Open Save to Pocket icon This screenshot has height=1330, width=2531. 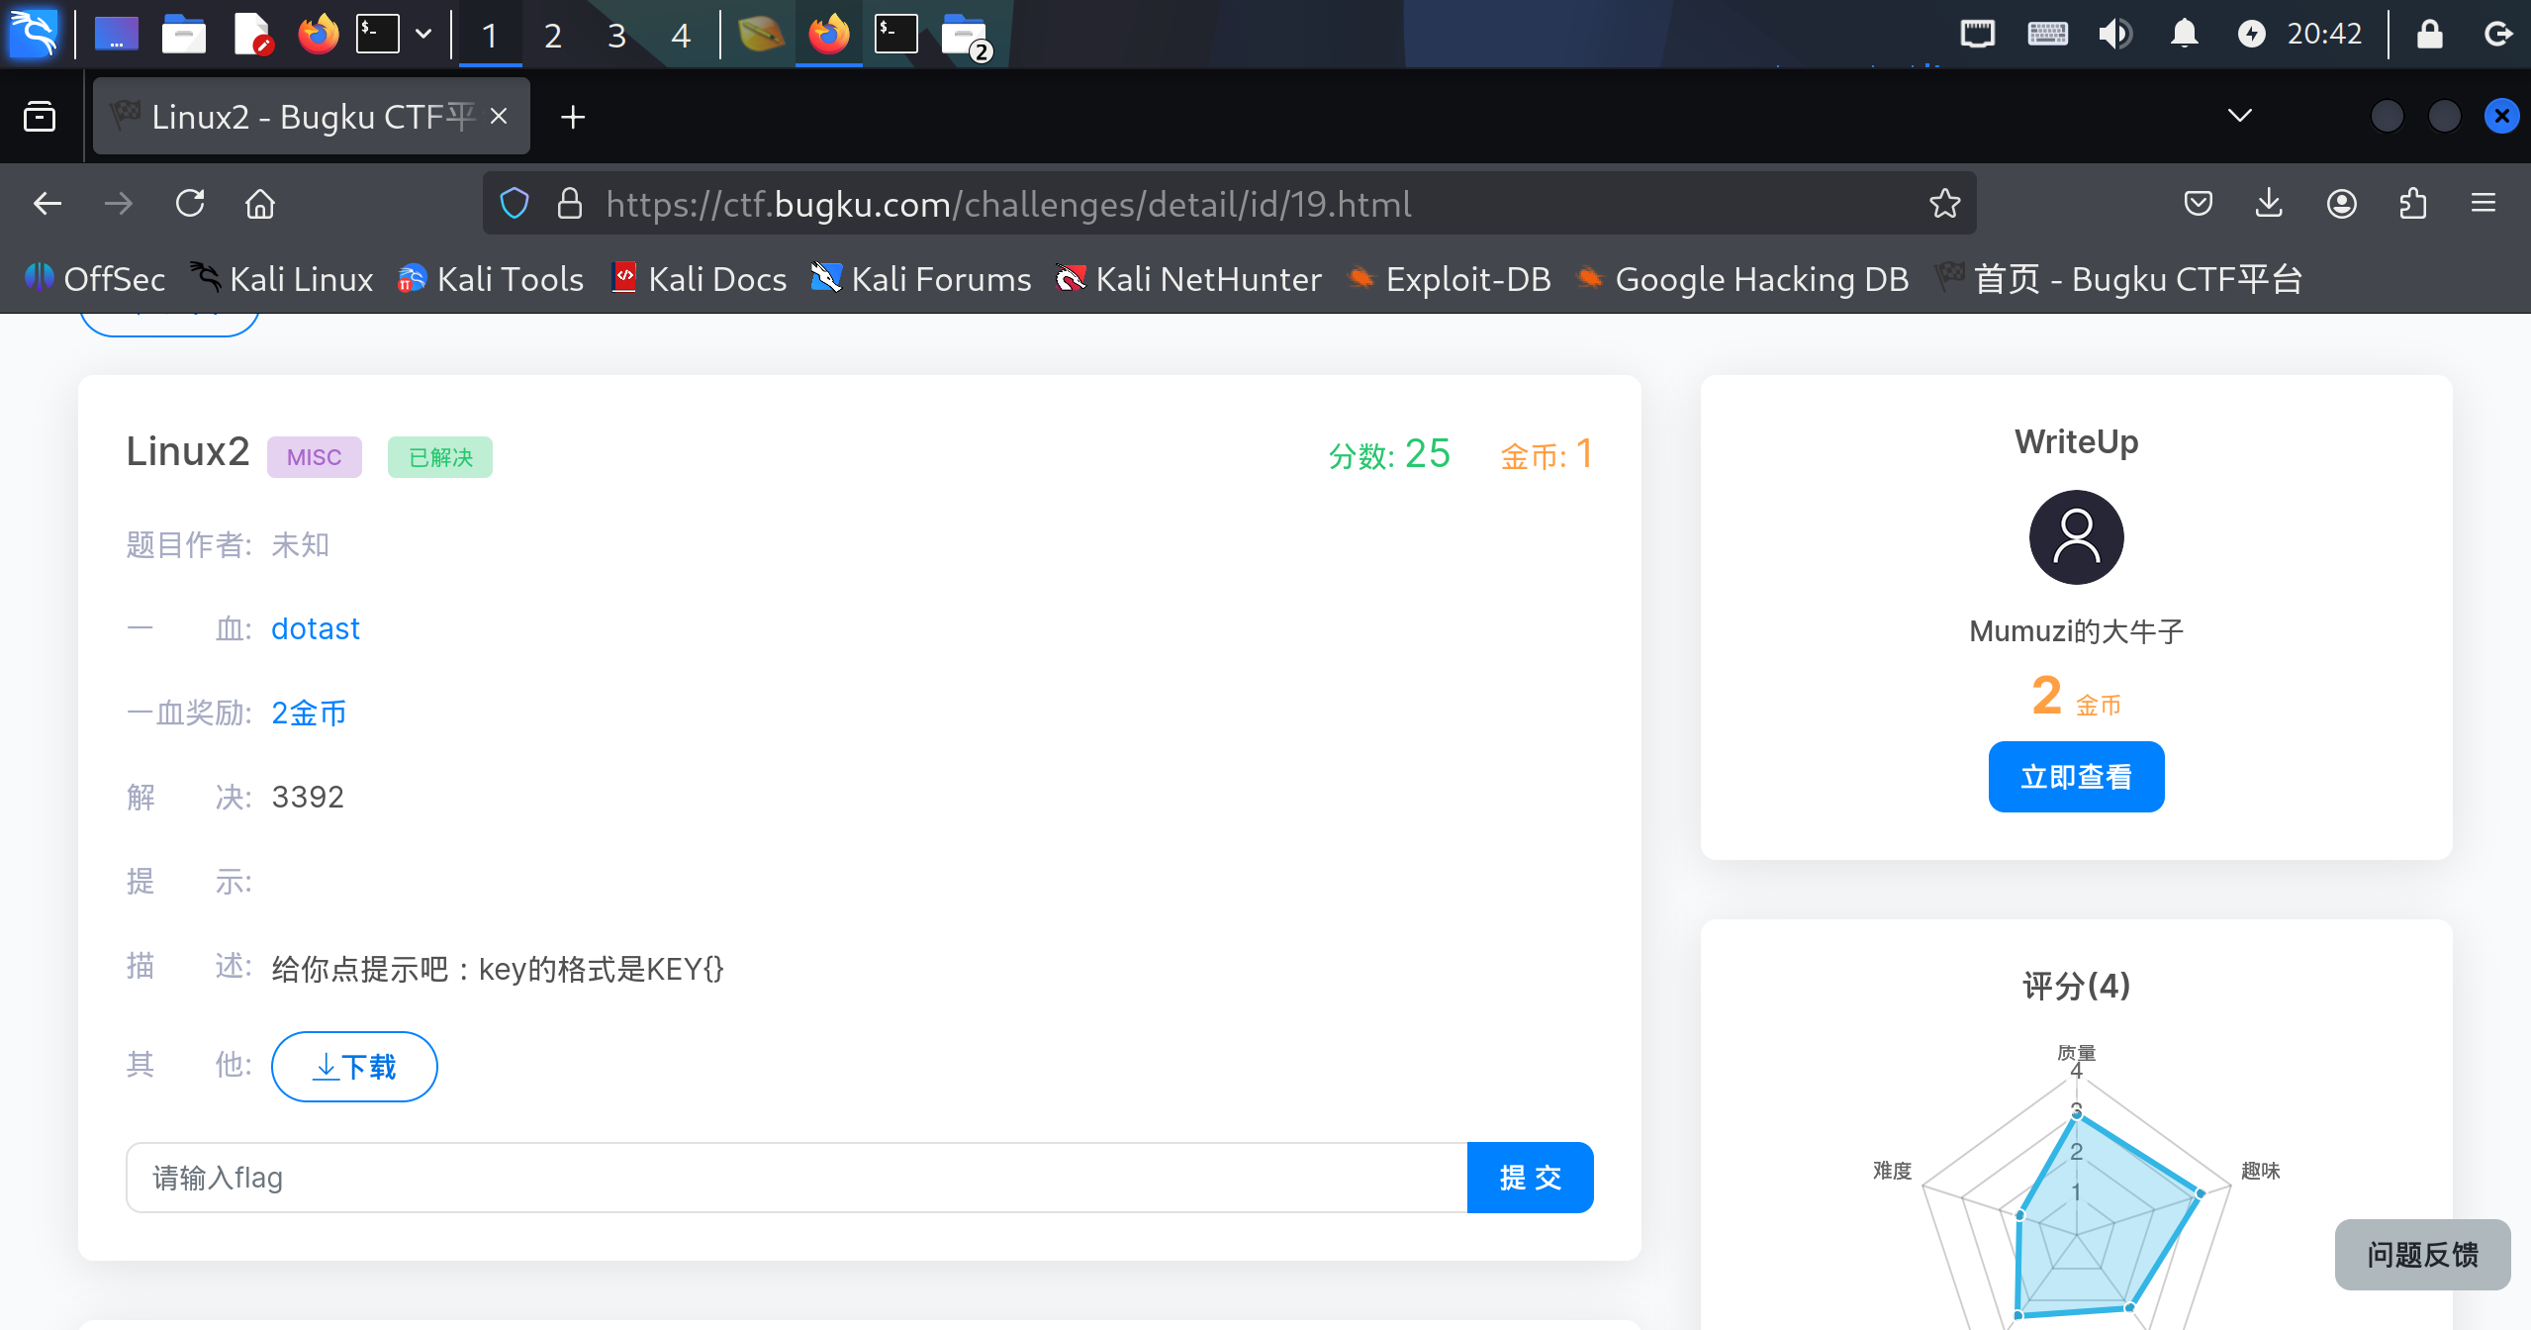(2198, 204)
